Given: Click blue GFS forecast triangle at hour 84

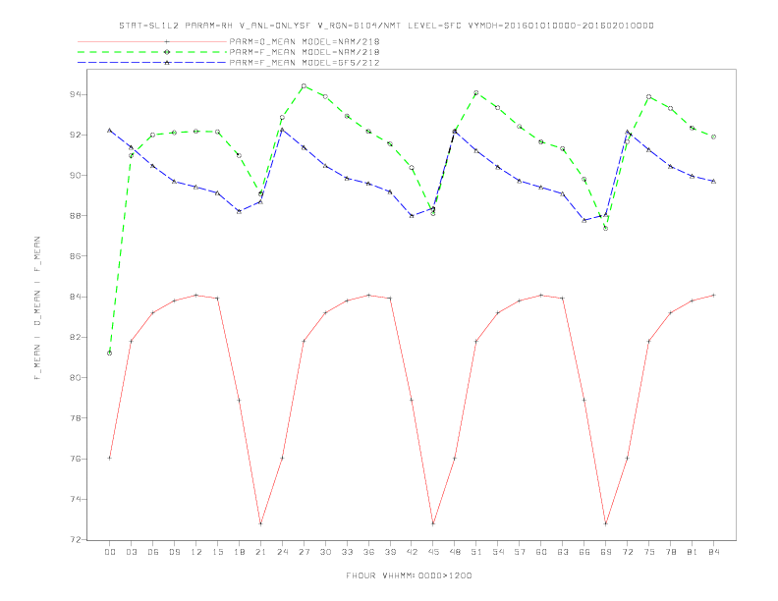Looking at the screenshot, I should [x=713, y=181].
